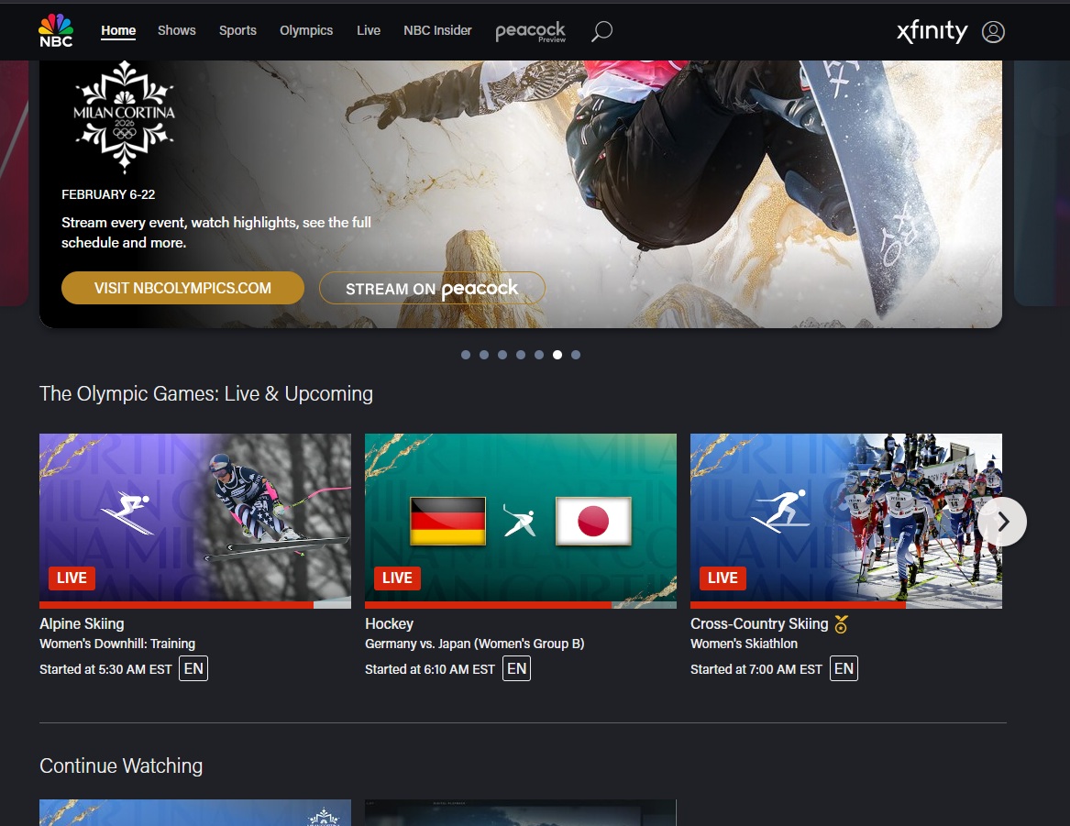1070x826 pixels.
Task: Open the Olympics menu item
Action: coord(306,30)
